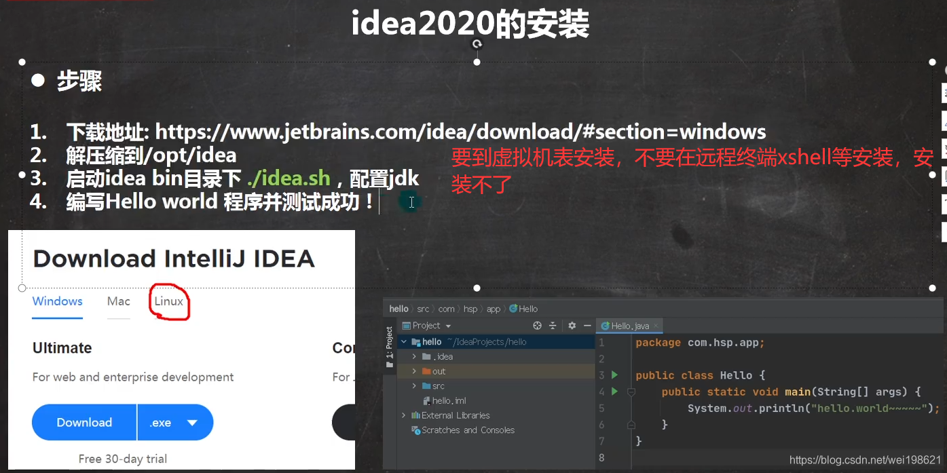Click the Collapse All icon in Project panel
Screen dimensions: 947x473
[x=553, y=326]
